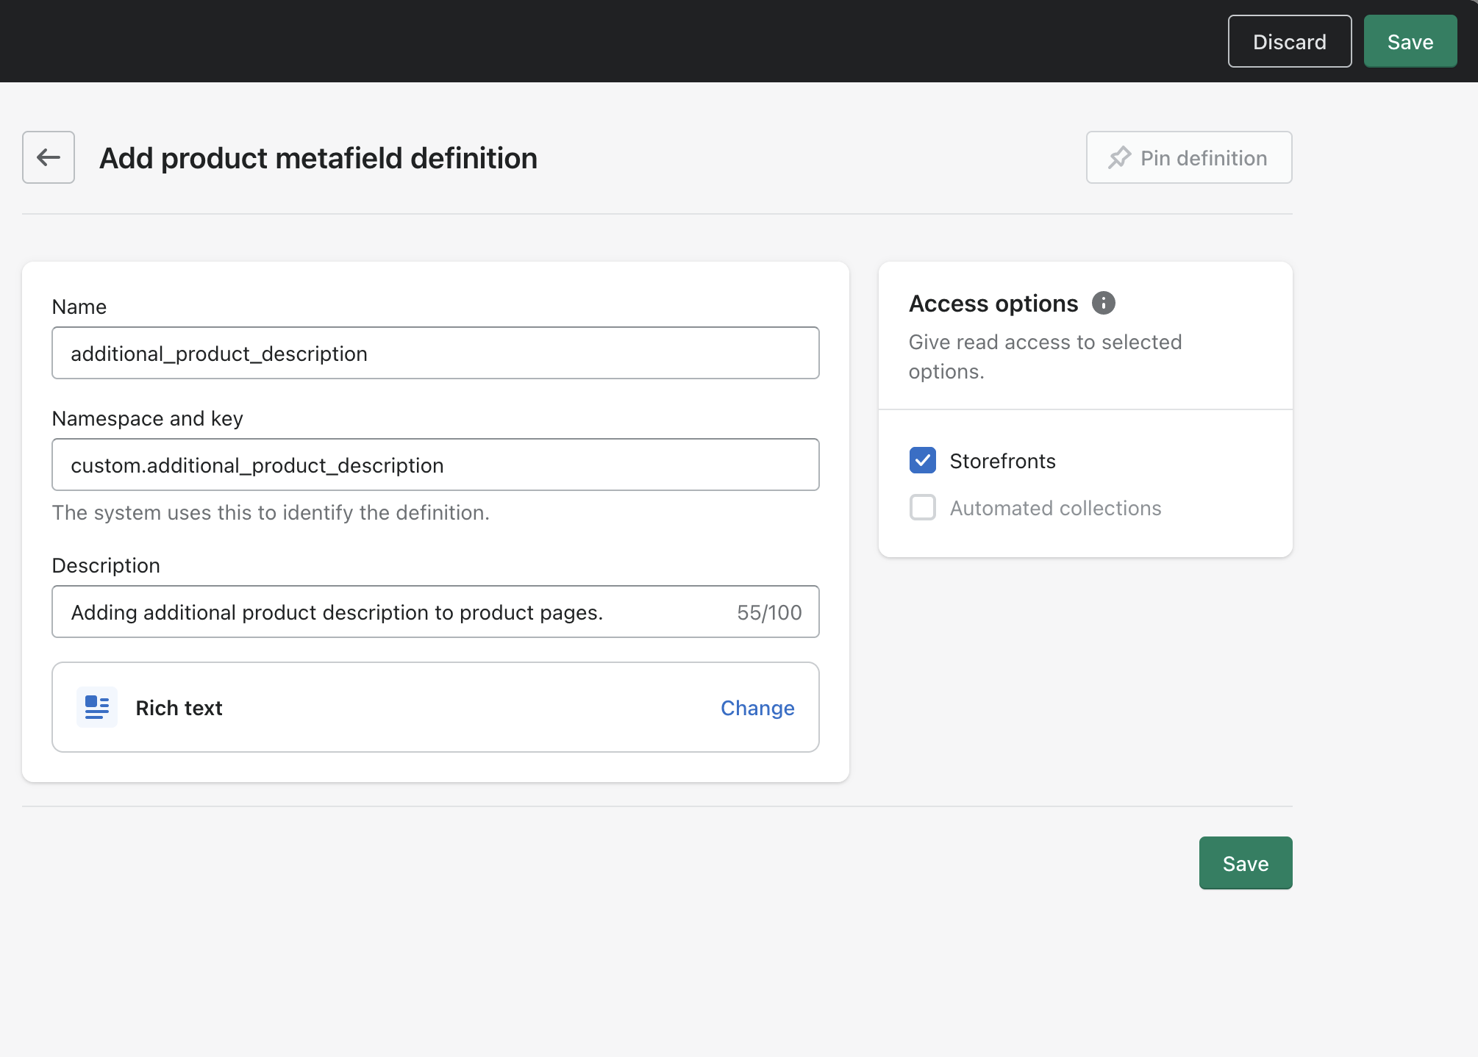
Task: Select the Rich text type label
Action: pyautogui.click(x=179, y=708)
